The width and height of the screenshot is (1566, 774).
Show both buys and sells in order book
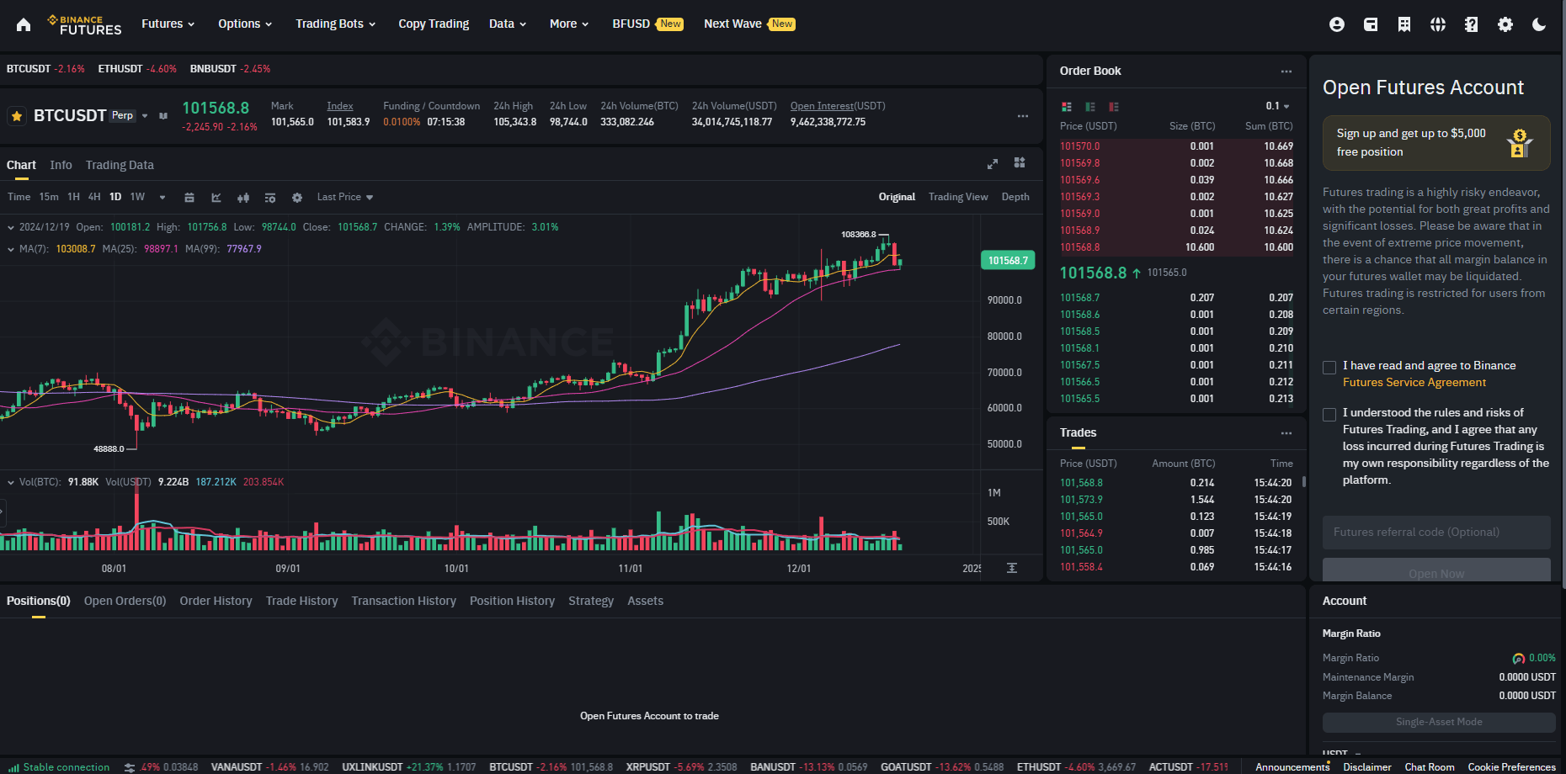tap(1067, 107)
